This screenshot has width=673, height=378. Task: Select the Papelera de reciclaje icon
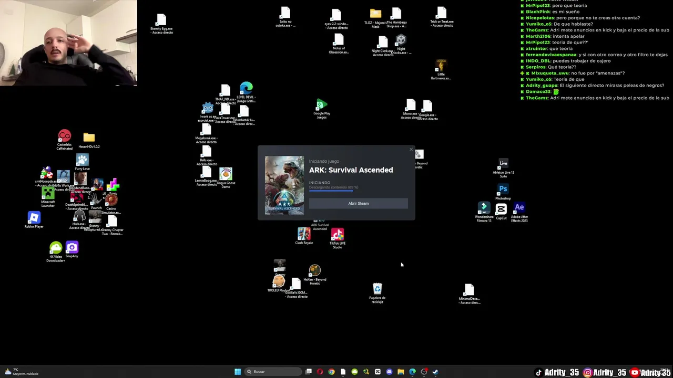[377, 293]
